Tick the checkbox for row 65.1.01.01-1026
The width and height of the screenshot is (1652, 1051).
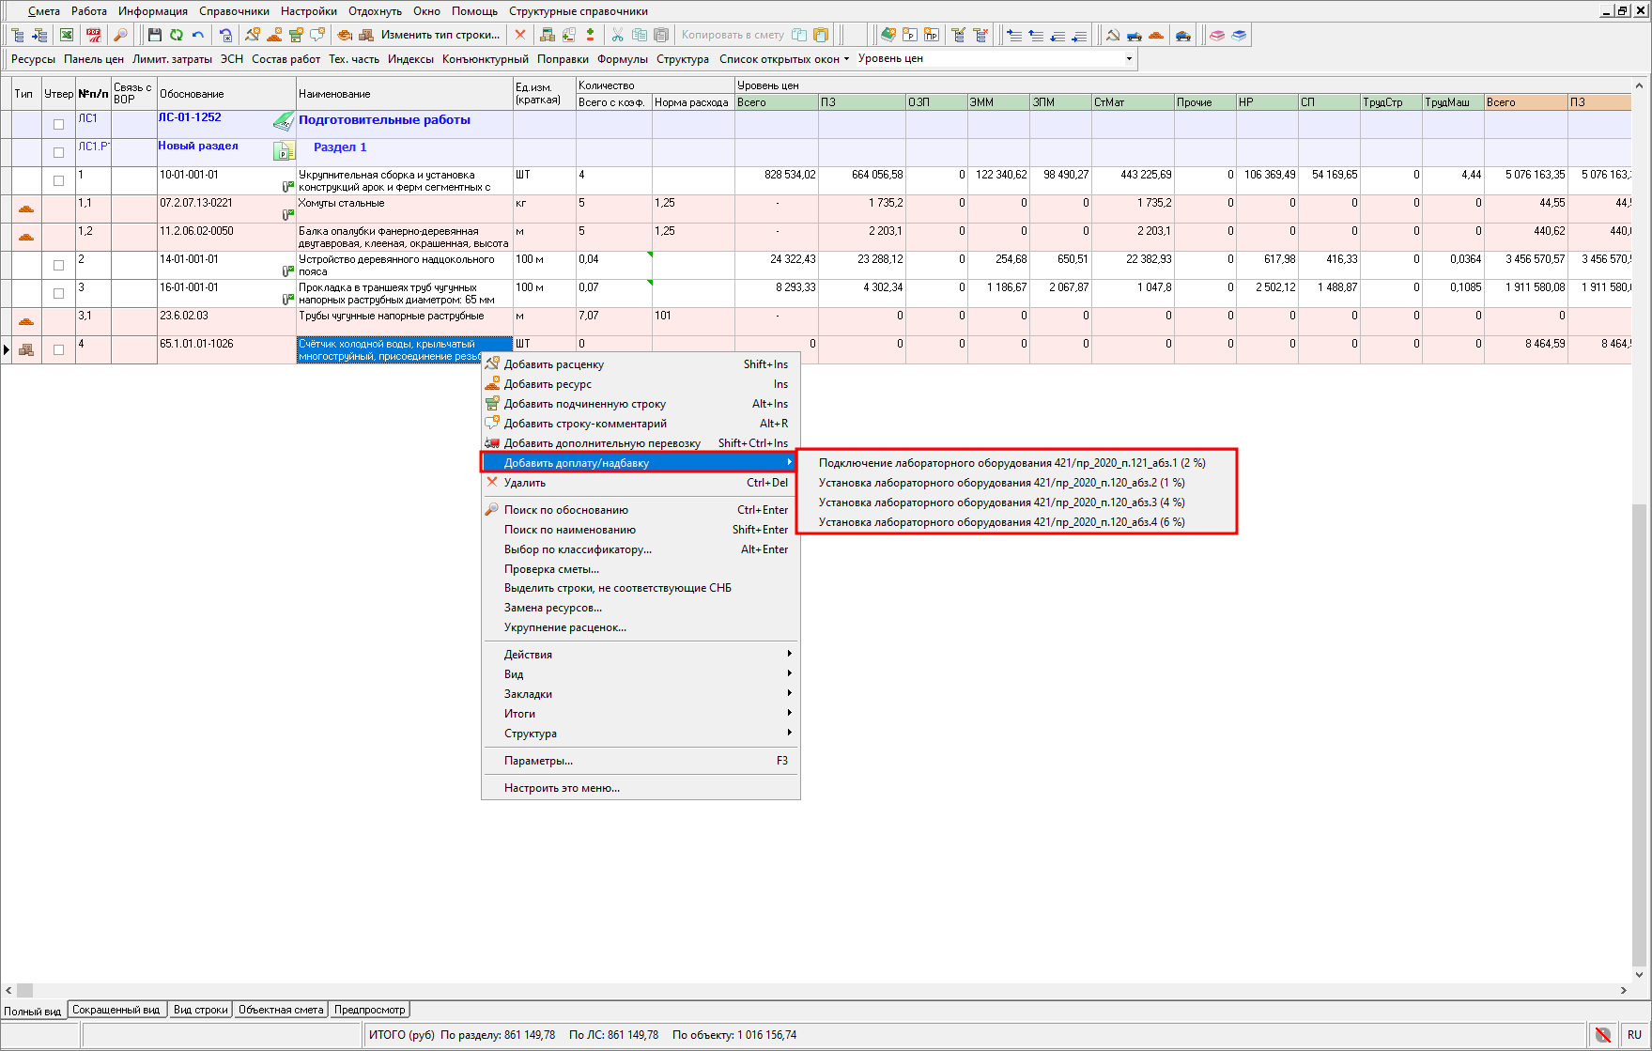(59, 349)
